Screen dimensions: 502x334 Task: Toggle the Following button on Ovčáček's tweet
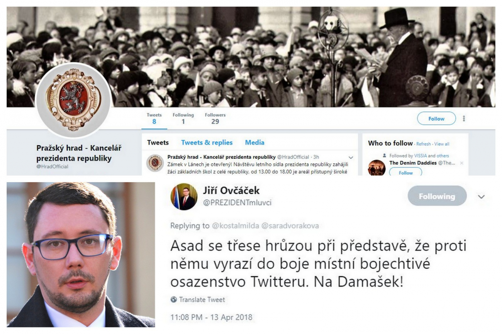tap(437, 196)
